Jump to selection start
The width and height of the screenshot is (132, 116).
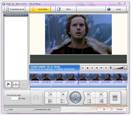50,94
